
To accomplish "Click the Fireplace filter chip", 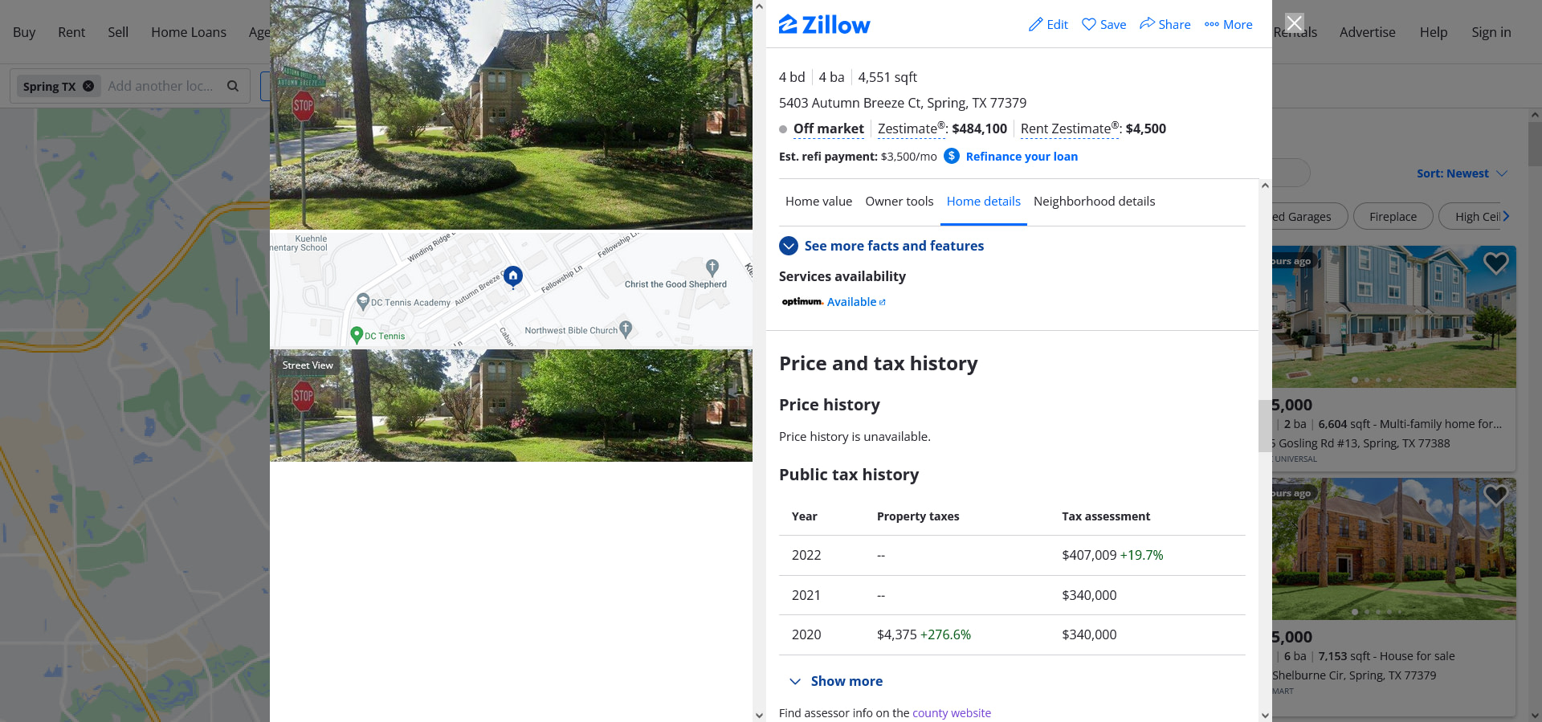I will 1393,217.
